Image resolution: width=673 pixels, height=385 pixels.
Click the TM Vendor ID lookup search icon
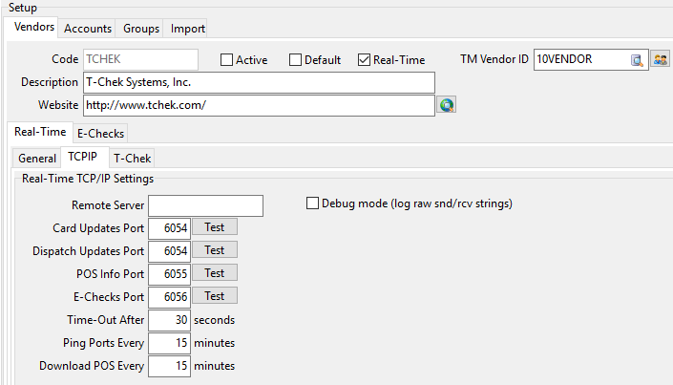[x=638, y=60]
